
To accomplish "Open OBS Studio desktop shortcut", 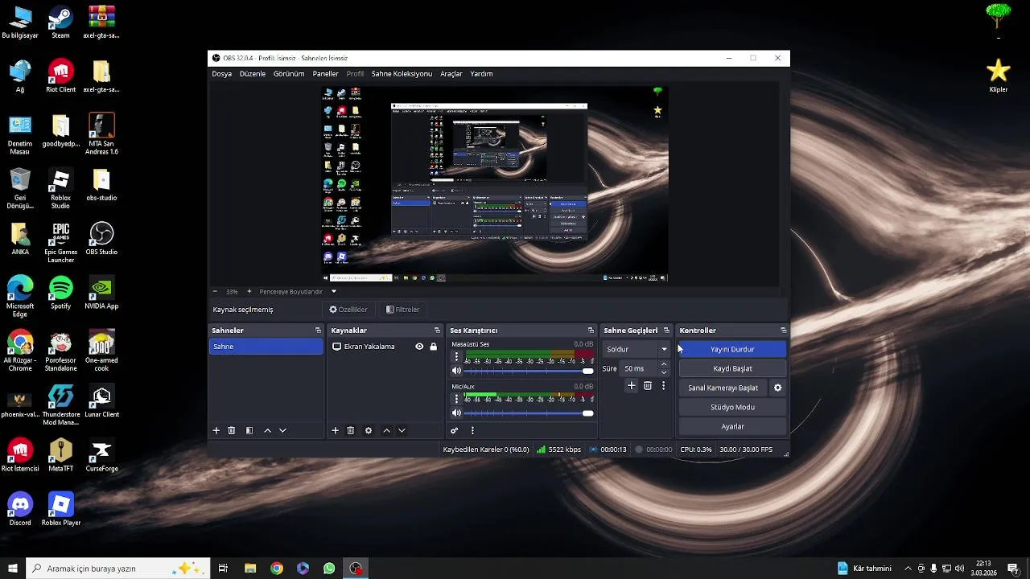I will tap(101, 240).
